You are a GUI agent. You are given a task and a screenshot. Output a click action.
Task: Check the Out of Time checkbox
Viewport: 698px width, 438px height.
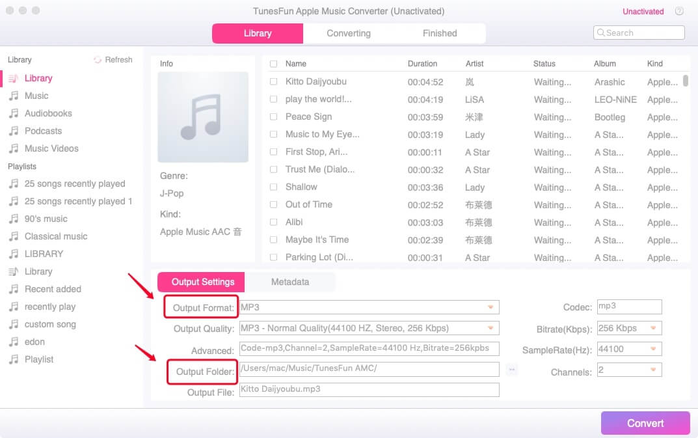pyautogui.click(x=273, y=204)
